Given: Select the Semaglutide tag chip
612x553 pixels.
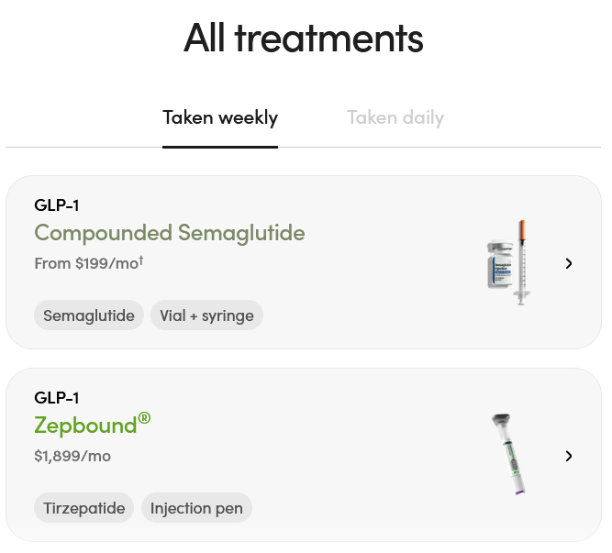Looking at the screenshot, I should pyautogui.click(x=89, y=315).
